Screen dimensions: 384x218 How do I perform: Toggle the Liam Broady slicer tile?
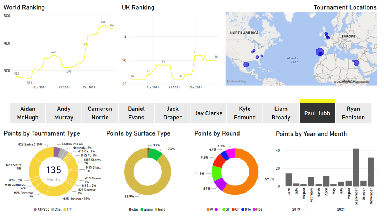281,113
